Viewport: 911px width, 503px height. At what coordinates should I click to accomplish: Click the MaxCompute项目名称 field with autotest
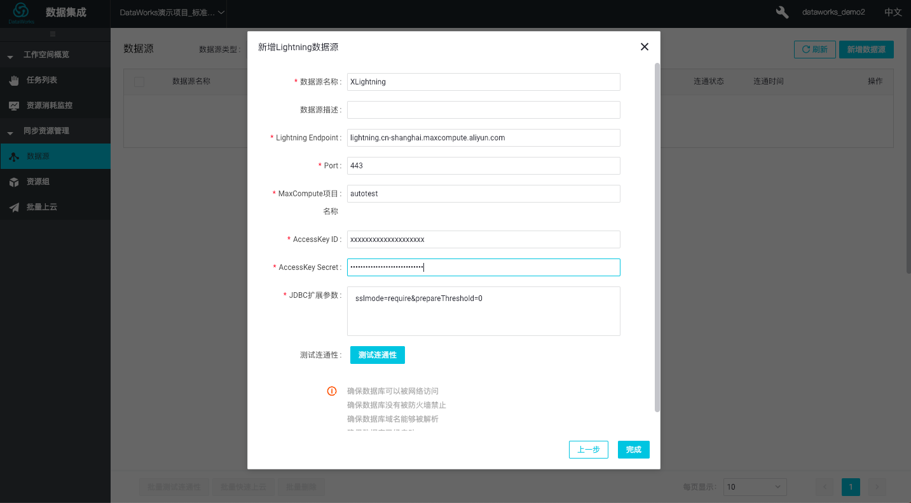tap(484, 194)
